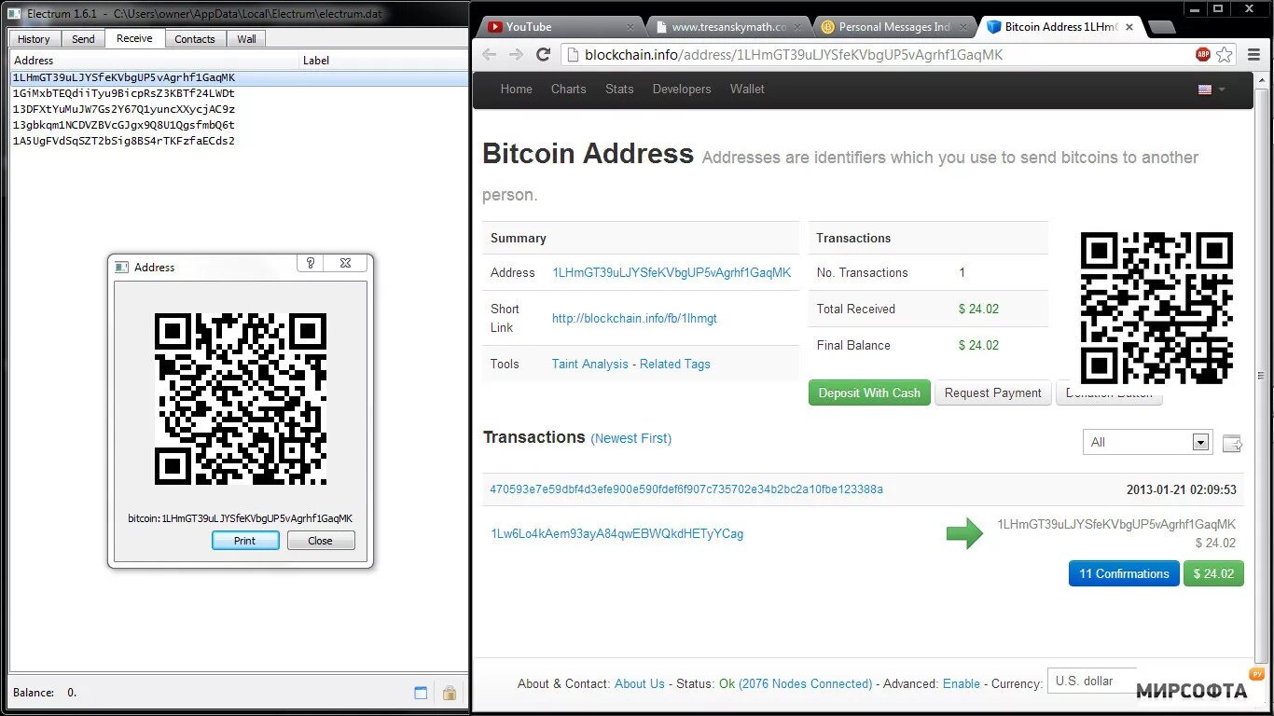The width and height of the screenshot is (1274, 716).
Task: Click the browser back arrow
Action: coord(489,55)
